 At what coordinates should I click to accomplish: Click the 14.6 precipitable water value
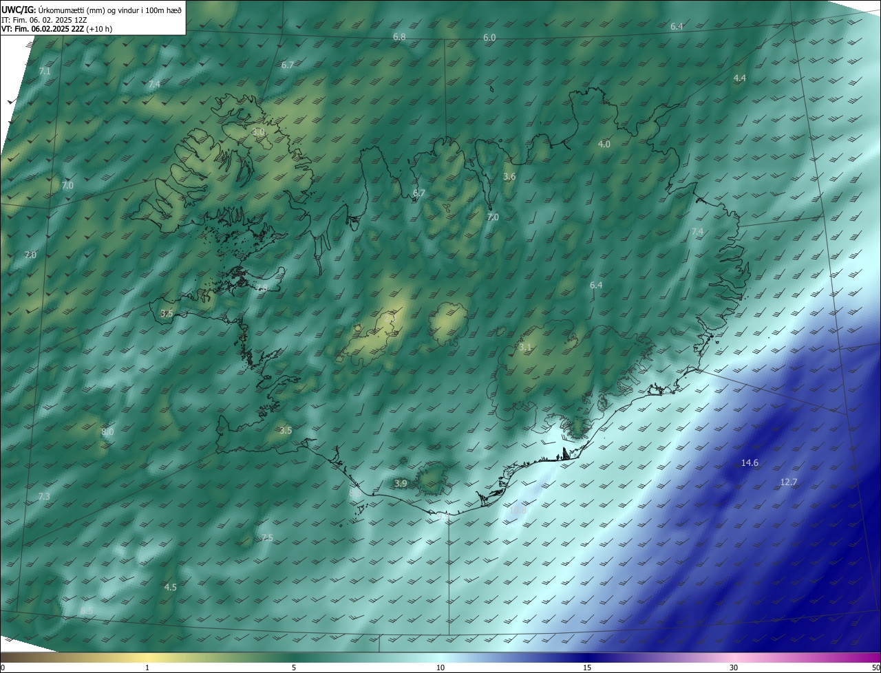(750, 463)
